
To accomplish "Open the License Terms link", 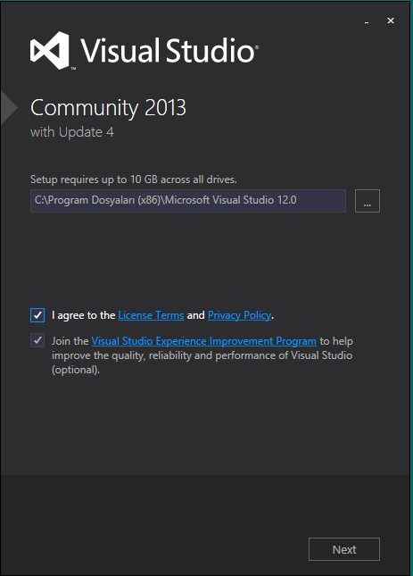I will click(x=151, y=315).
